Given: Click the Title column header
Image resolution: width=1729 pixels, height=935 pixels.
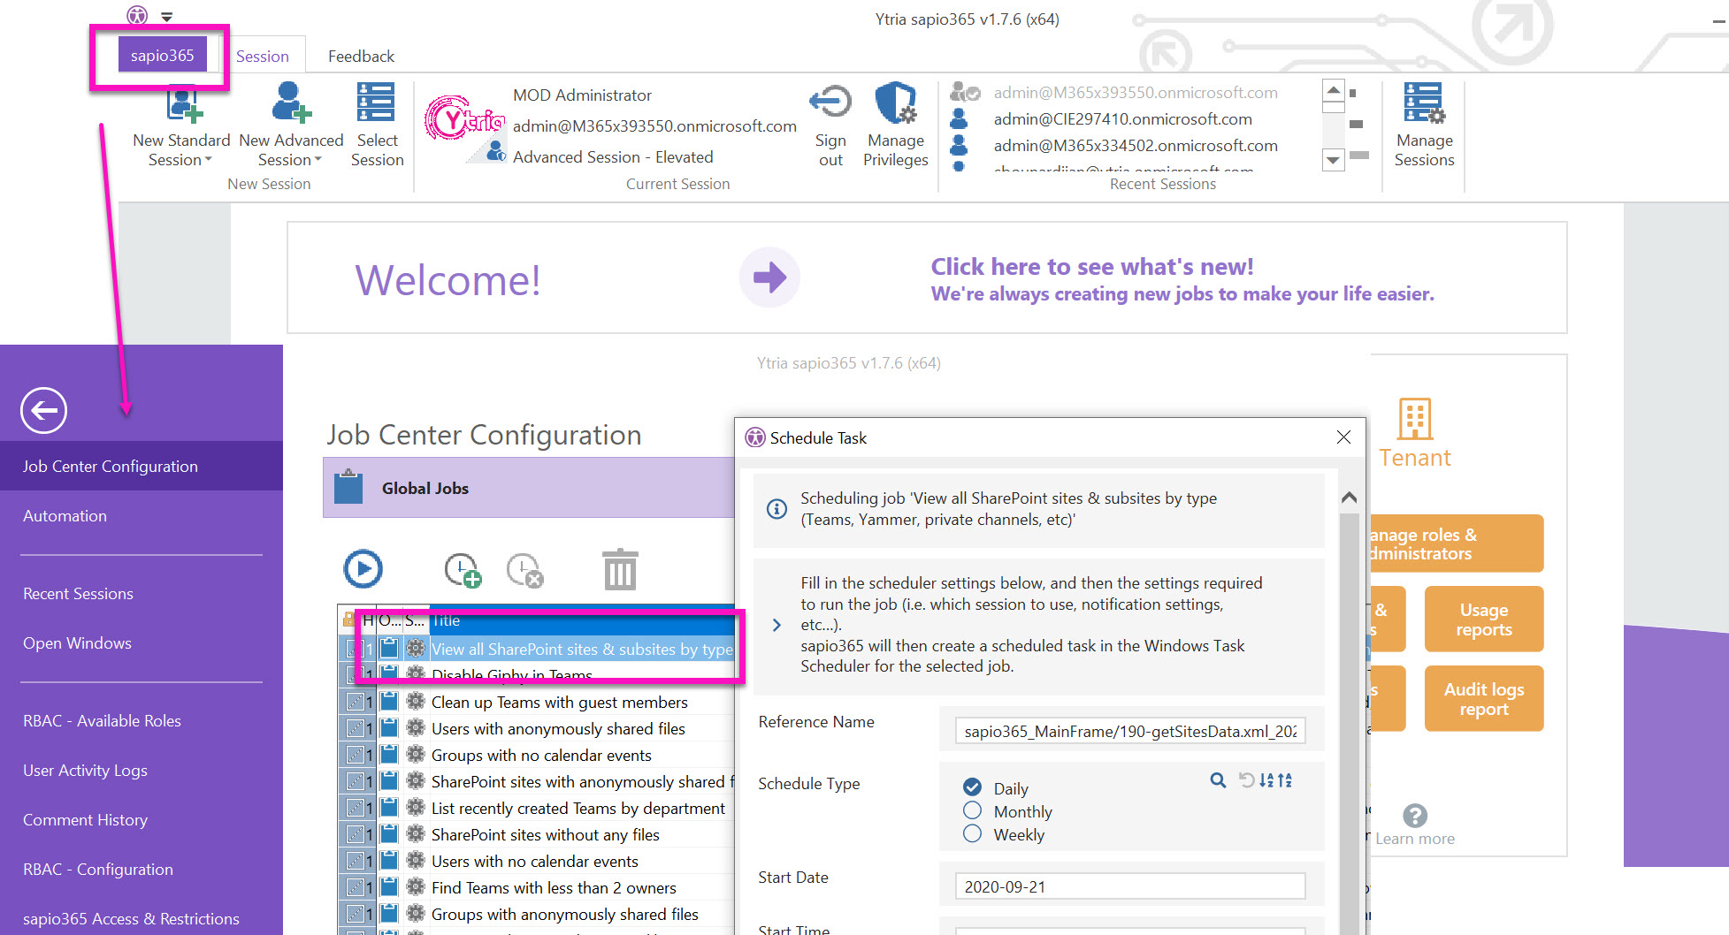Looking at the screenshot, I should click(582, 620).
